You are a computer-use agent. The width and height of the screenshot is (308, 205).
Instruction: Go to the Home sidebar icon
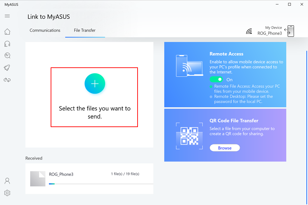7,31
